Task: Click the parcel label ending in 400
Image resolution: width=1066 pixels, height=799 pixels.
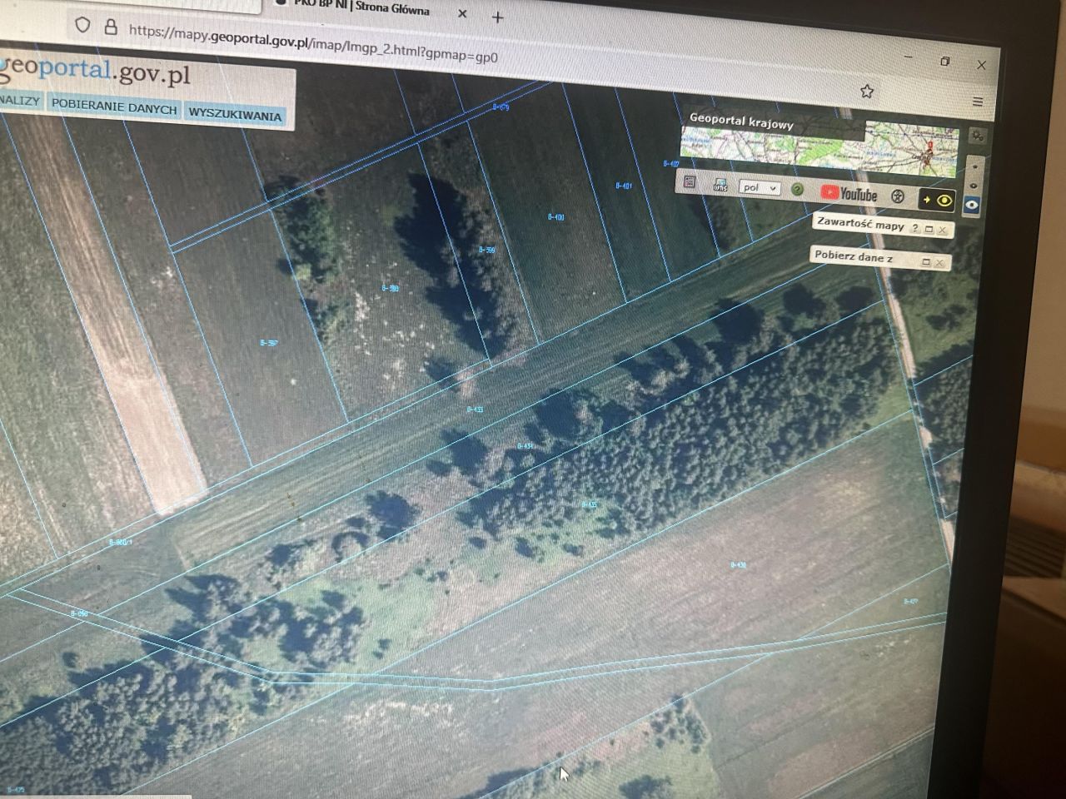Action: 556,217
